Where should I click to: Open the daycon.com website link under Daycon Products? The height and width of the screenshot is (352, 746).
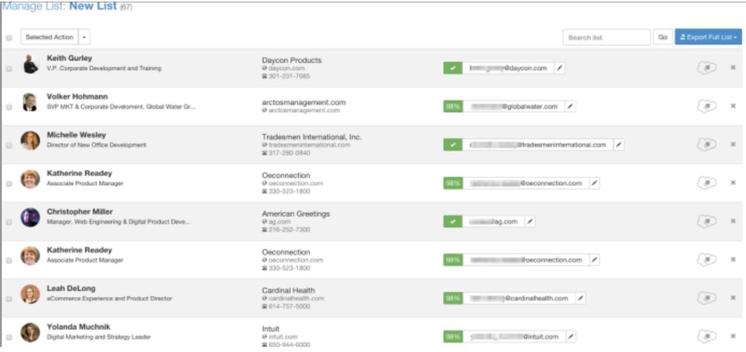click(x=282, y=69)
